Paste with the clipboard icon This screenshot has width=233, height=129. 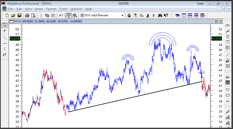coord(53,15)
